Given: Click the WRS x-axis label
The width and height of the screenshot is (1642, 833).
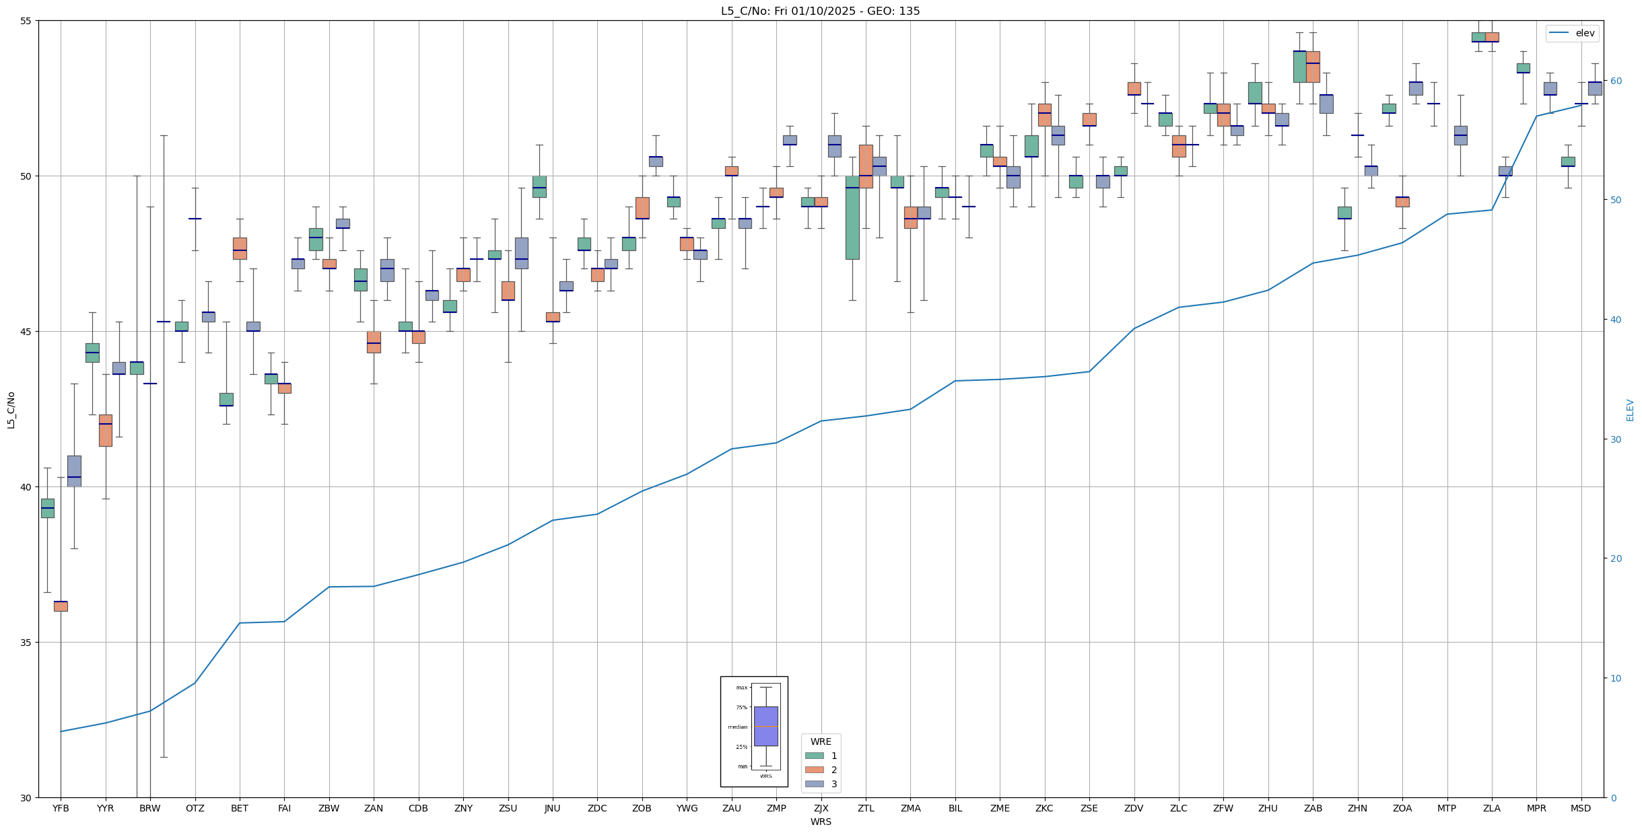Looking at the screenshot, I should pyautogui.click(x=820, y=822).
